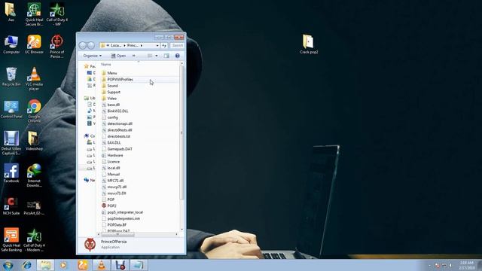Launch Internet Explorer from the taskbar
482x271 pixels.
[27, 265]
